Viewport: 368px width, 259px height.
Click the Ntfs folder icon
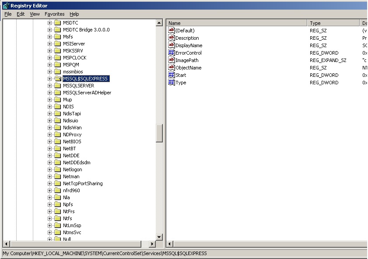[57, 218]
